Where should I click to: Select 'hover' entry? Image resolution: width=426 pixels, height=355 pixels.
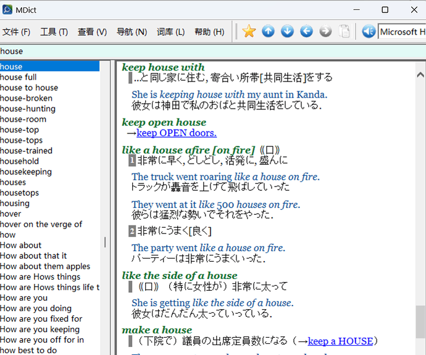[49, 214]
